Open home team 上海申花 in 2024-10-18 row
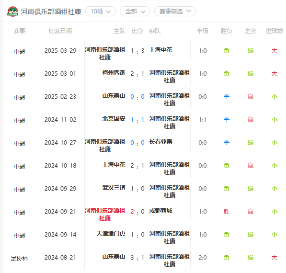Image resolution: width=286 pixels, height=273 pixels. (114, 165)
